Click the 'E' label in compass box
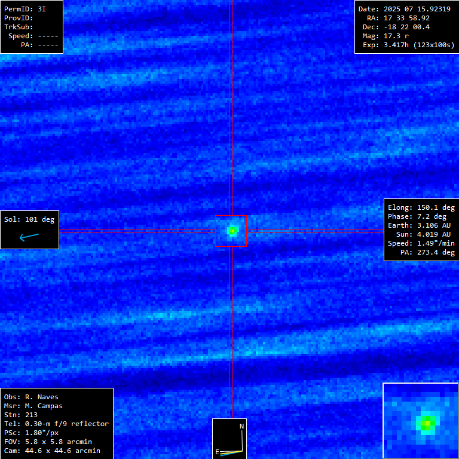The width and height of the screenshot is (459, 459). (217, 452)
